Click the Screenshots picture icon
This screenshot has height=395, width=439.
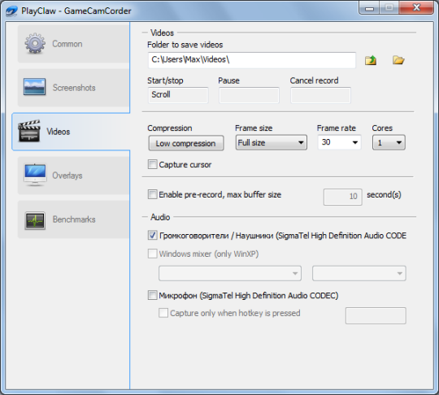tap(34, 87)
